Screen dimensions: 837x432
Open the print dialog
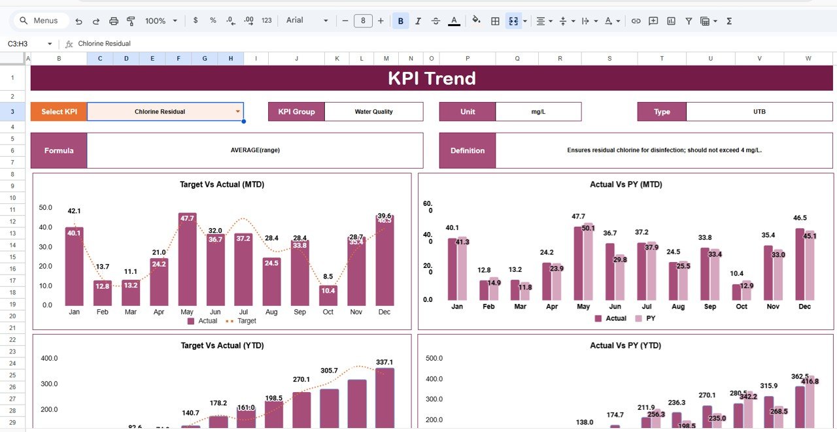coord(113,20)
